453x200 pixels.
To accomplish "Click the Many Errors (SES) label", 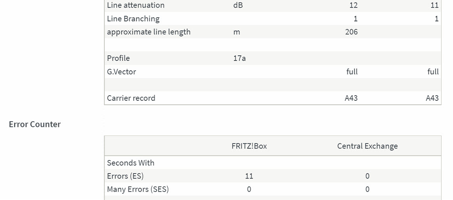I will click(138, 189).
